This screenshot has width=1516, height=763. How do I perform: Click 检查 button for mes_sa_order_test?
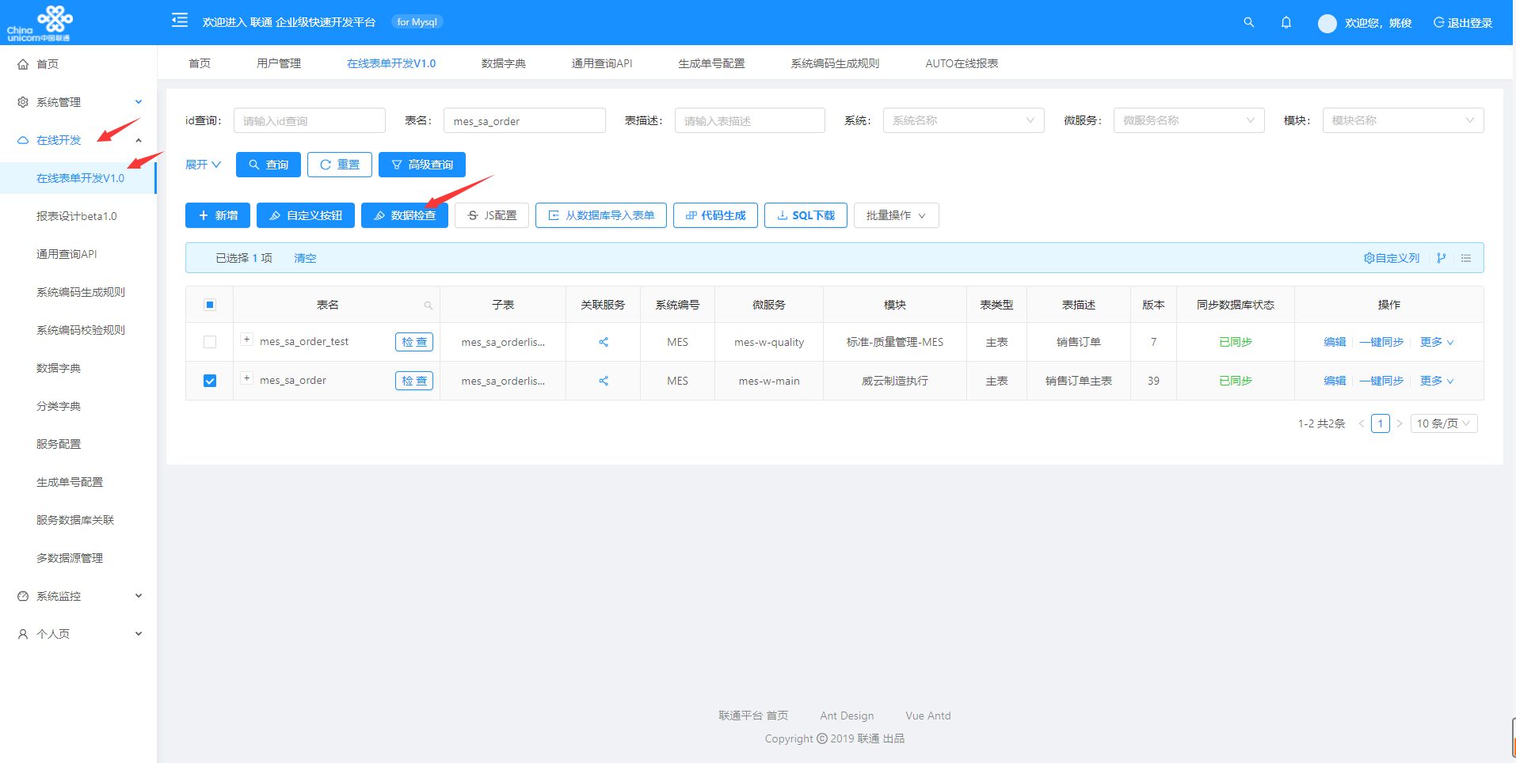point(414,342)
